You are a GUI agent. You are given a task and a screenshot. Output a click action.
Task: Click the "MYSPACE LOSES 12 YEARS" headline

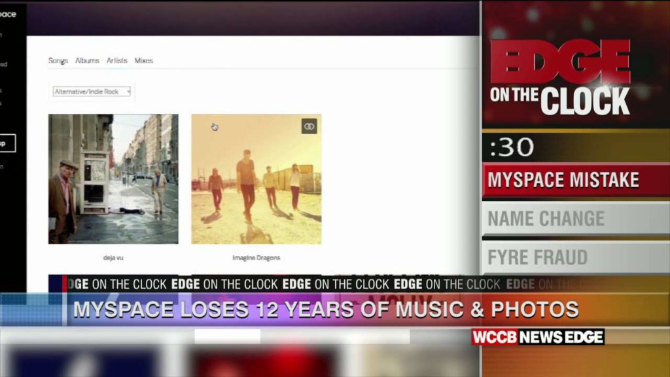point(326,310)
